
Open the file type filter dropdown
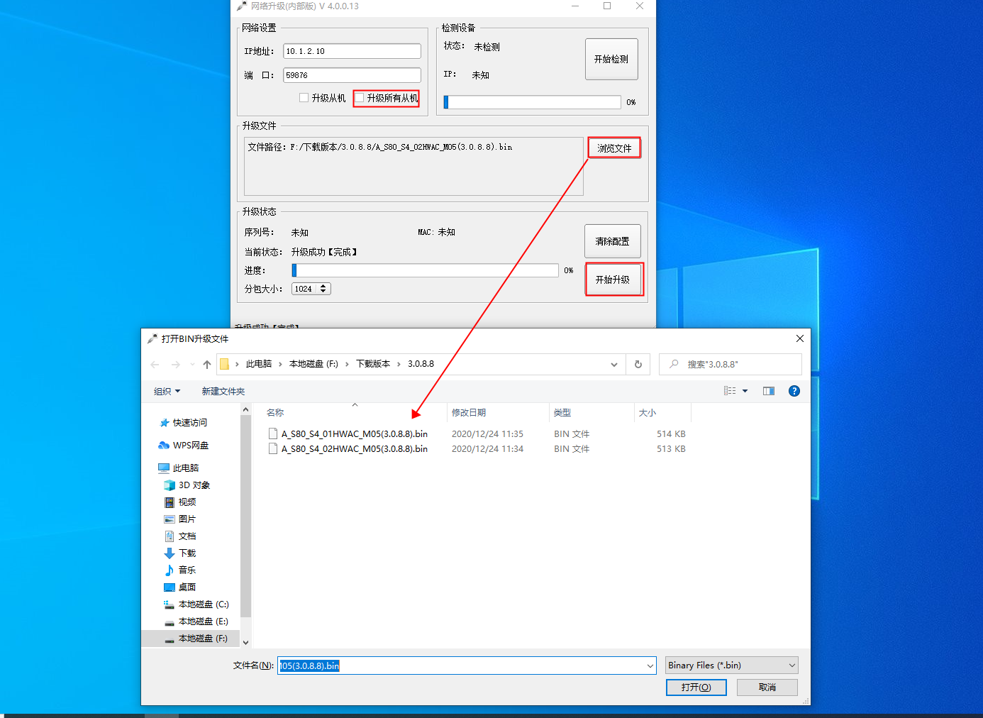point(732,665)
